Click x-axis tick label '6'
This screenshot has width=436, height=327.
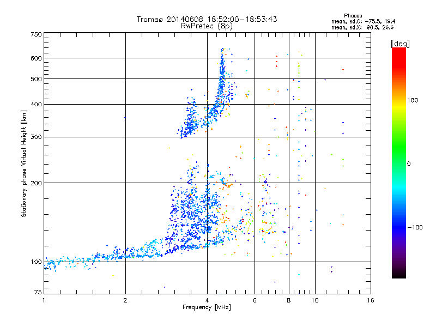point(255,300)
